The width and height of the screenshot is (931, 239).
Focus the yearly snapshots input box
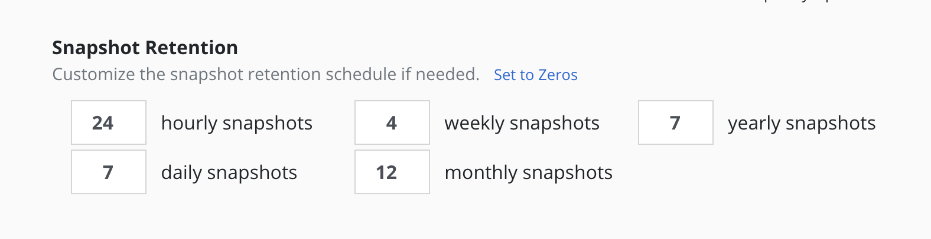pyautogui.click(x=676, y=122)
